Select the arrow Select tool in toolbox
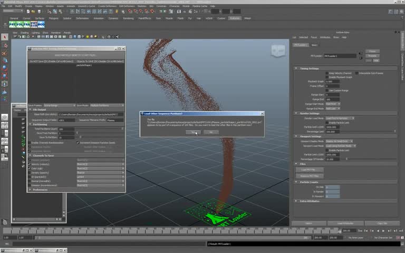 tap(5, 37)
